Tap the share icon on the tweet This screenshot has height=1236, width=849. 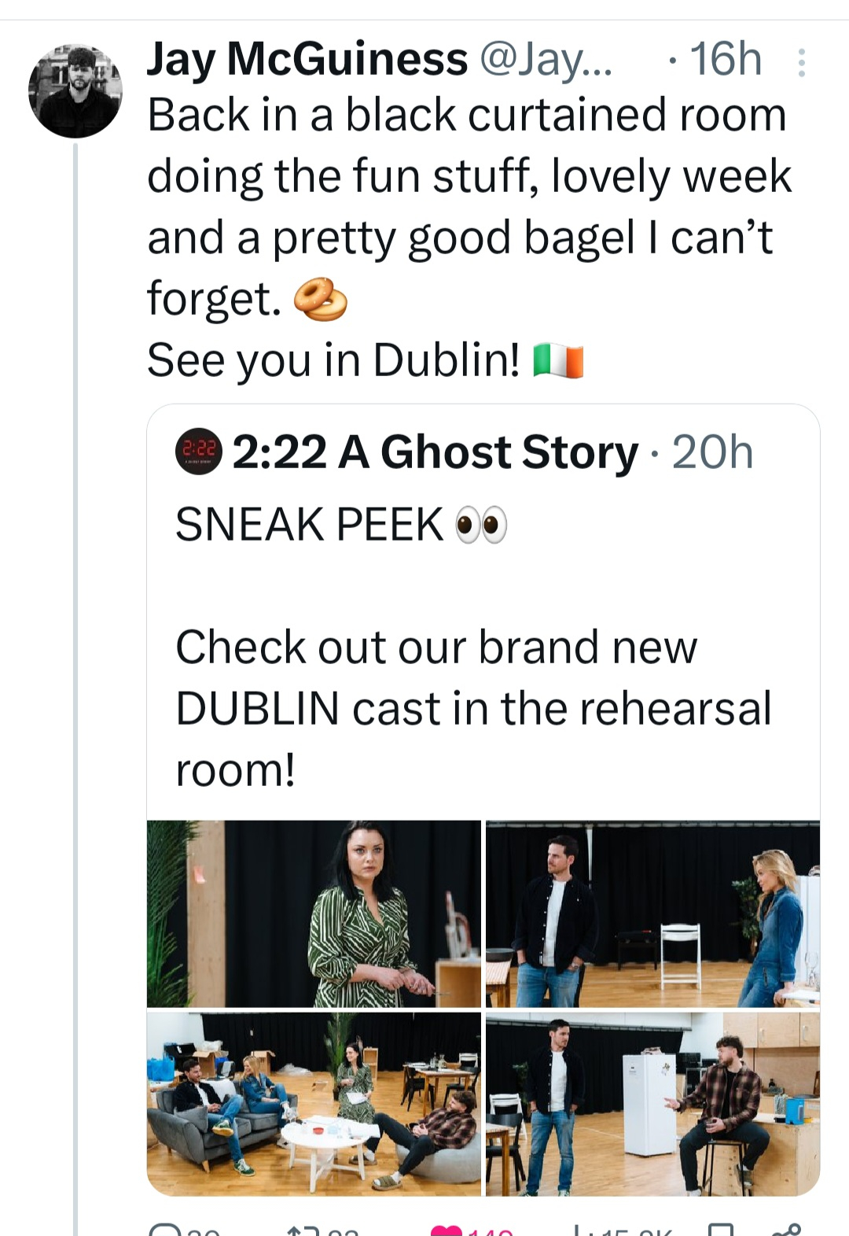click(x=786, y=1230)
